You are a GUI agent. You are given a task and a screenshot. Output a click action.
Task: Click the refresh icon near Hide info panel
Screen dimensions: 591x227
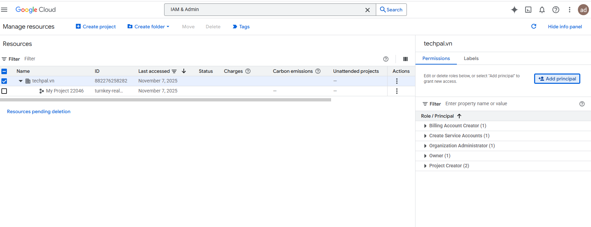coord(533,27)
